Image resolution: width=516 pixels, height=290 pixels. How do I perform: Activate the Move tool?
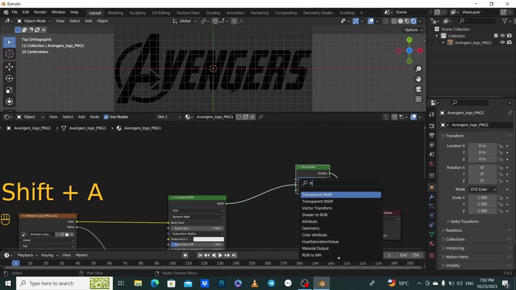click(x=9, y=67)
